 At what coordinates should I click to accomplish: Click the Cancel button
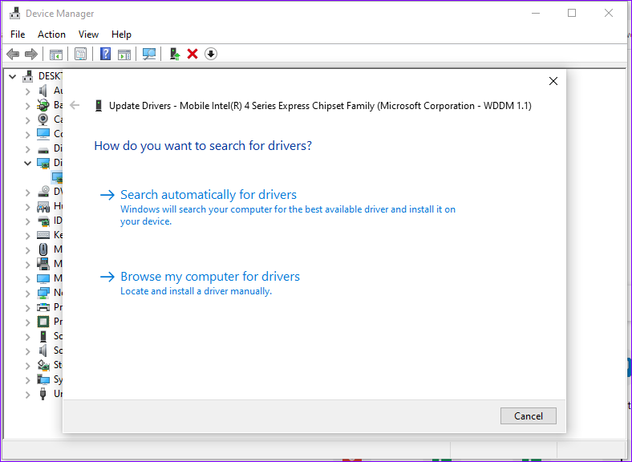pyautogui.click(x=529, y=415)
